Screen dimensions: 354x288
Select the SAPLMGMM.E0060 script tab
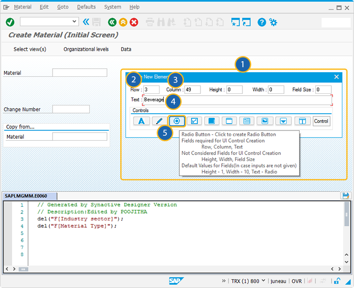tap(29, 196)
